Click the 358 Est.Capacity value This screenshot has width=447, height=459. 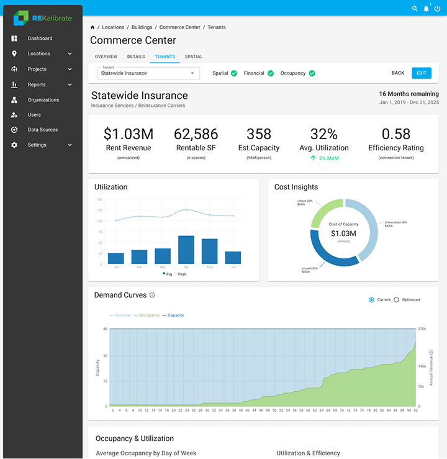pos(259,134)
